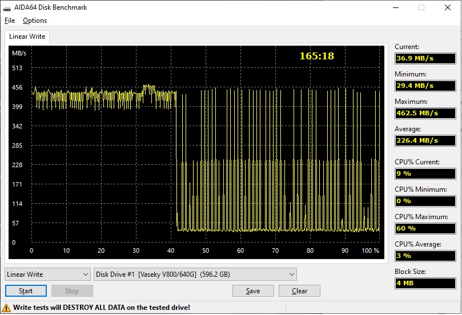The height and width of the screenshot is (315, 462).
Task: Click the yellow warning triangle icon
Action: click(6, 308)
